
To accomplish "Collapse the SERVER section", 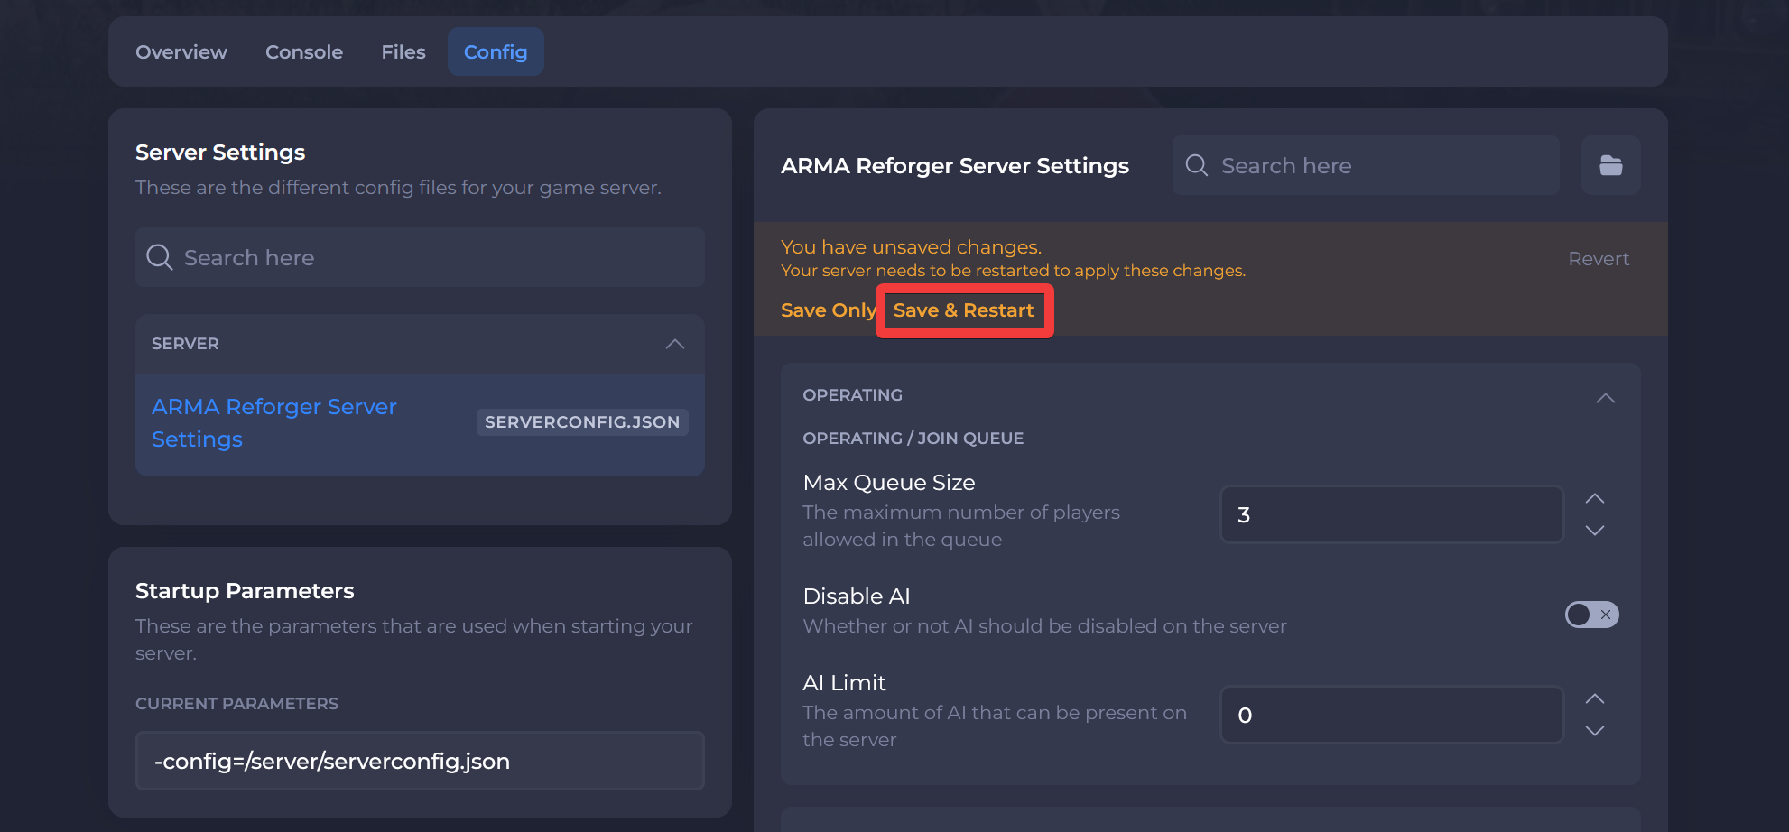I will pyautogui.click(x=675, y=344).
